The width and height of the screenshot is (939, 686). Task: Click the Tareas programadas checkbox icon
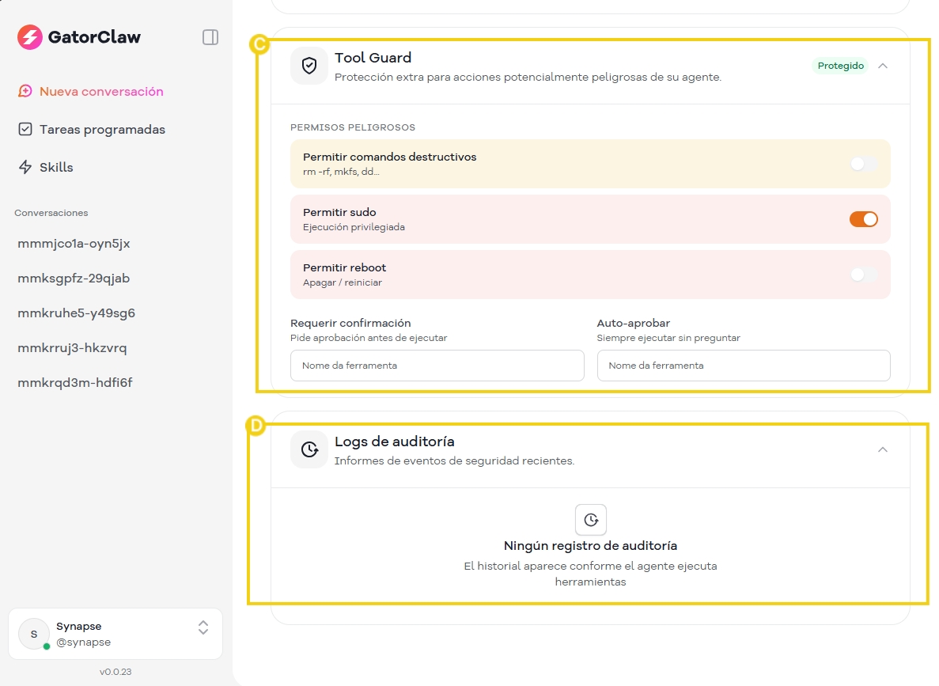tap(25, 130)
